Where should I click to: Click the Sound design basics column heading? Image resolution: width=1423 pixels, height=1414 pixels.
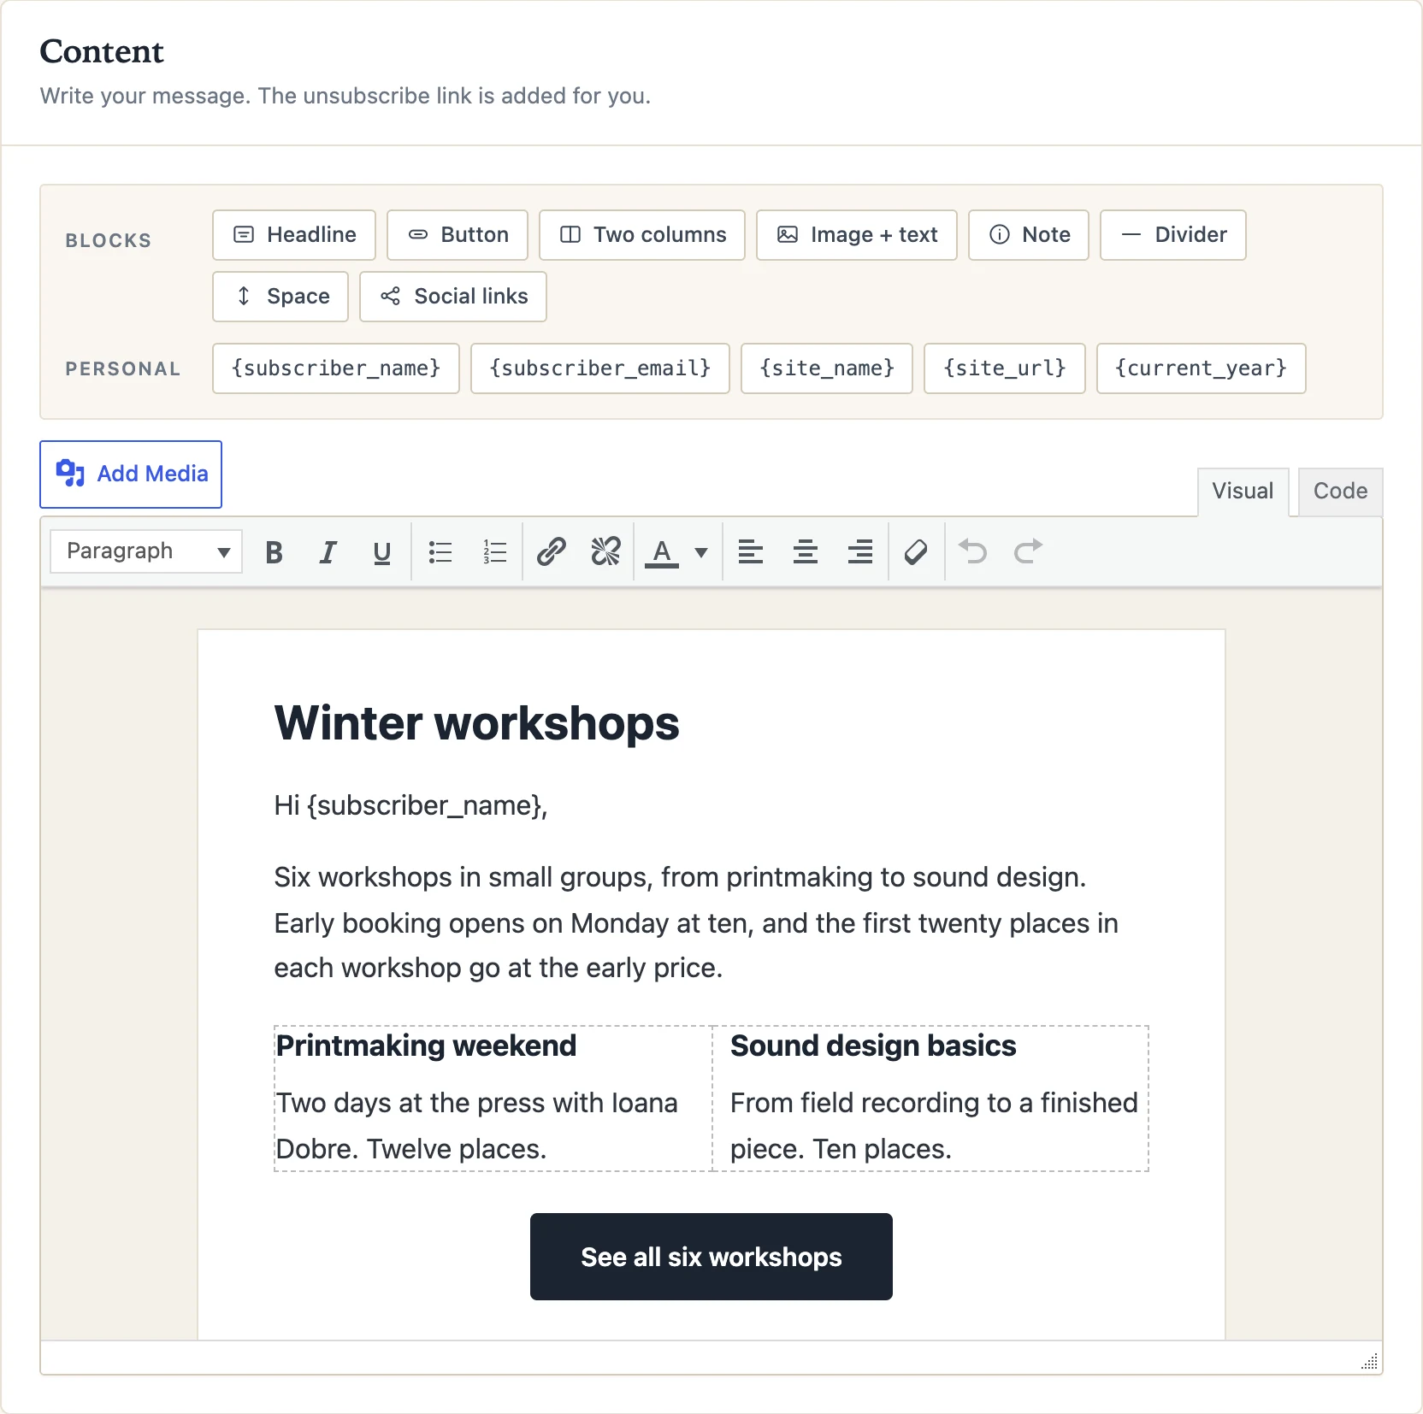(873, 1046)
